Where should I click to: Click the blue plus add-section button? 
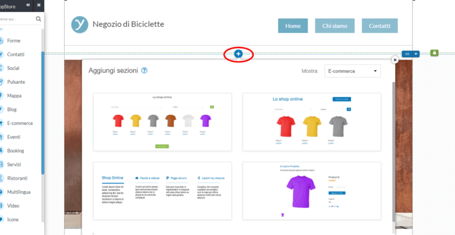pos(238,54)
